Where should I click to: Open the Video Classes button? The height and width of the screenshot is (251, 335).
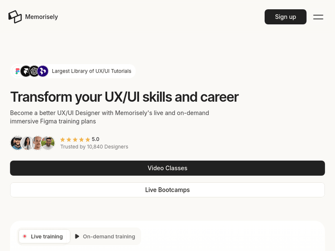point(167,168)
